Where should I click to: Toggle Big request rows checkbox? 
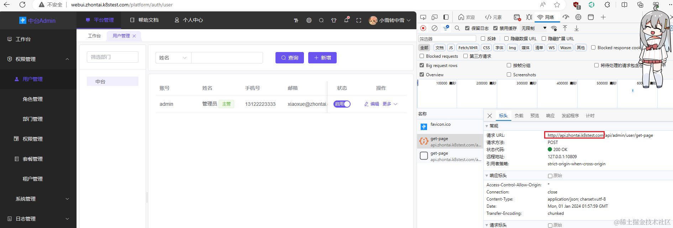(x=422, y=65)
